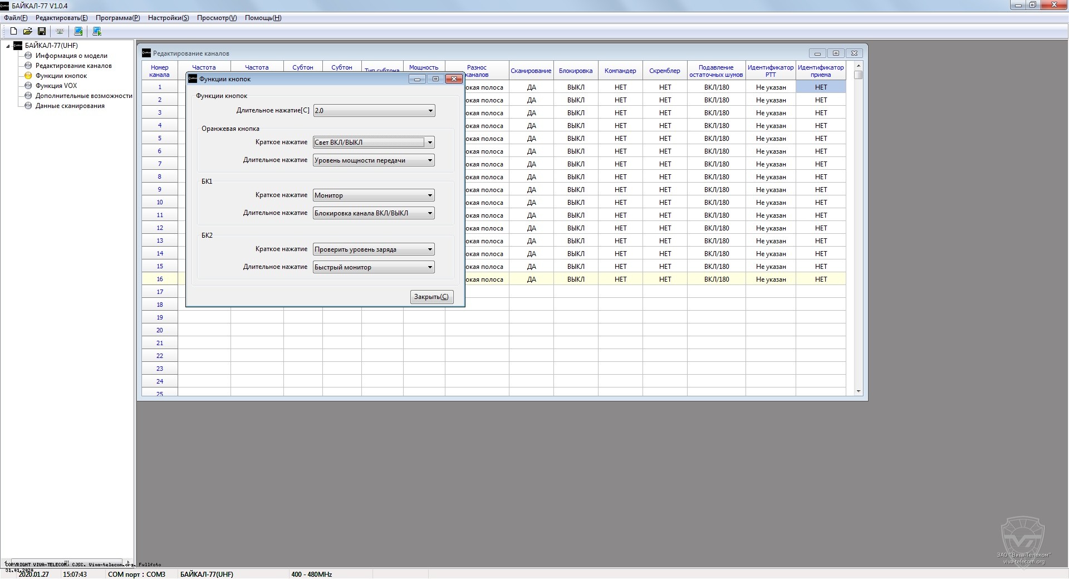Open a file using the folder icon
Image resolution: width=1069 pixels, height=579 pixels.
coord(27,31)
